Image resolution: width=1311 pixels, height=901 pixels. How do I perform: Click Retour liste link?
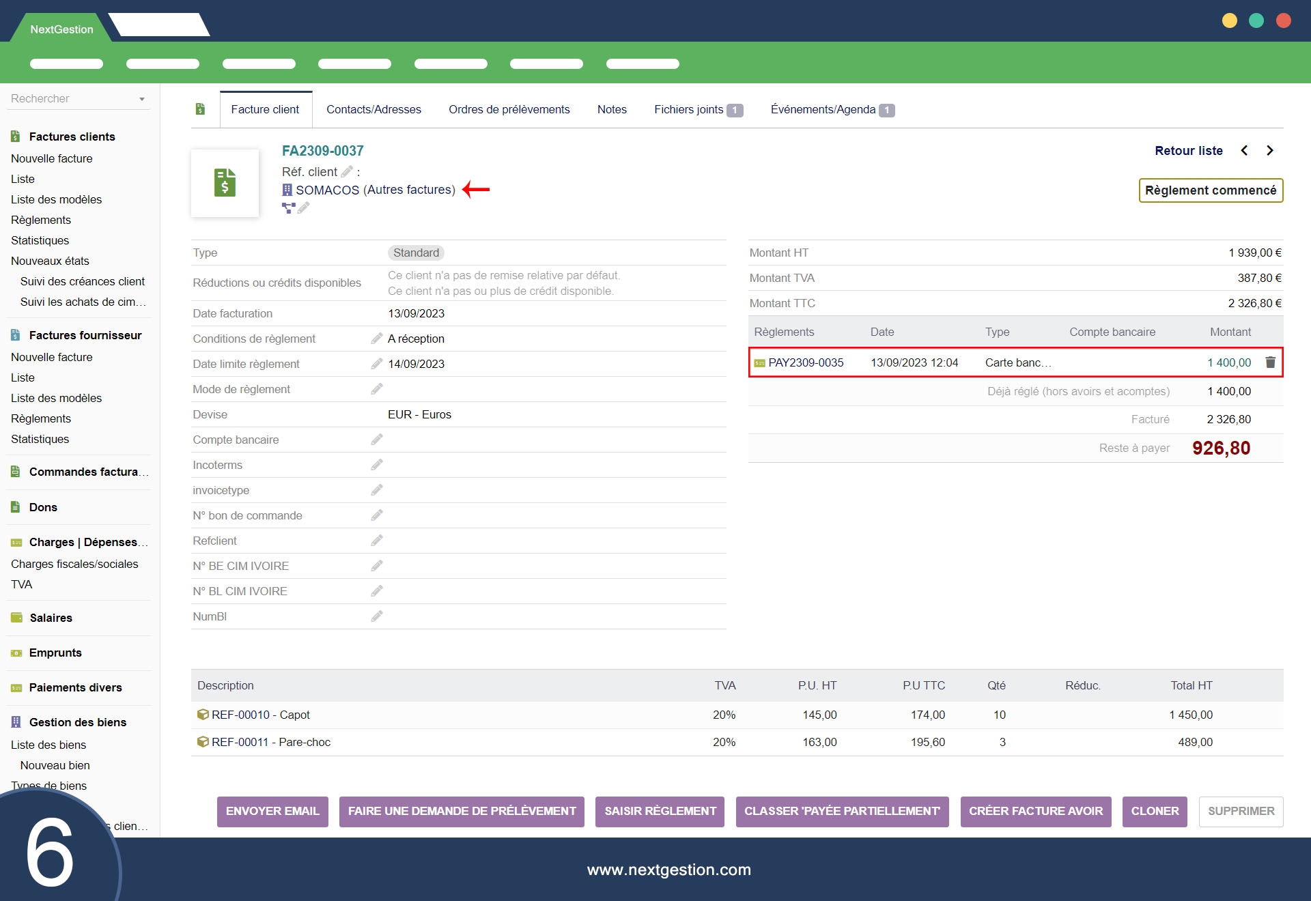(x=1188, y=151)
